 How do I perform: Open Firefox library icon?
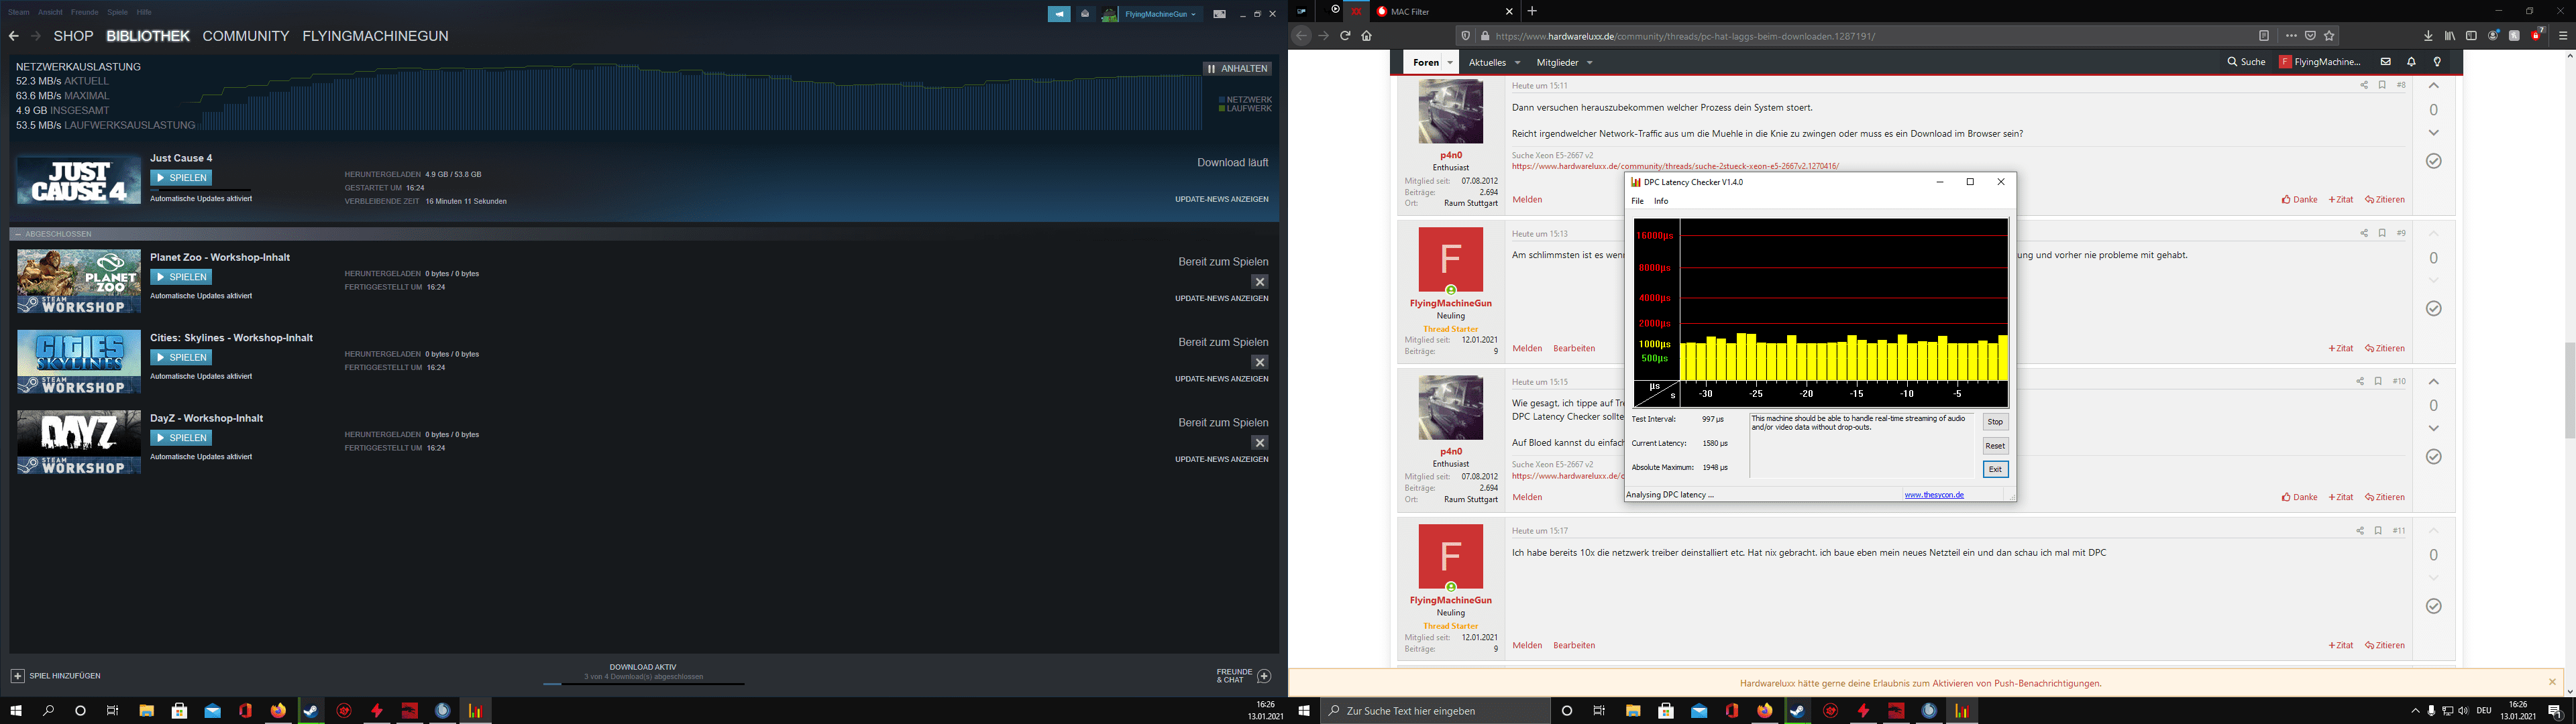[x=2450, y=36]
